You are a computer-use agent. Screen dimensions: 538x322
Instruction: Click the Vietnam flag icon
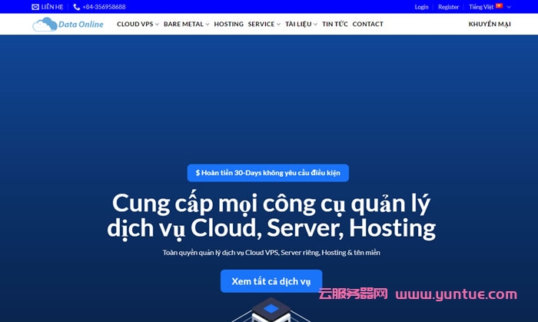[x=499, y=6]
